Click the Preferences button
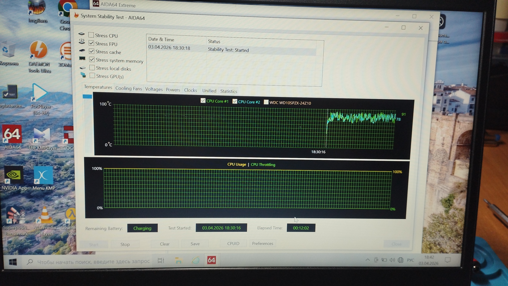 [x=262, y=243]
